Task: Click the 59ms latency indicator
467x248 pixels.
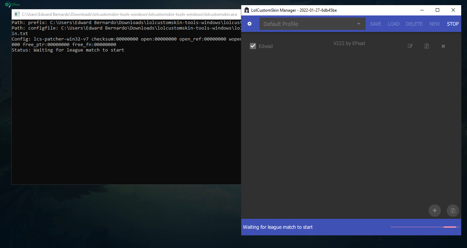Action: (x=12, y=4)
